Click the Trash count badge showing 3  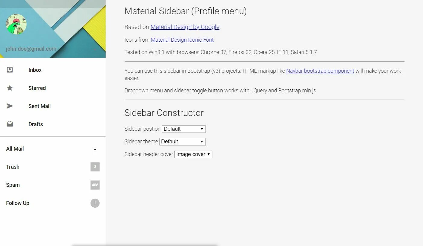point(95,167)
